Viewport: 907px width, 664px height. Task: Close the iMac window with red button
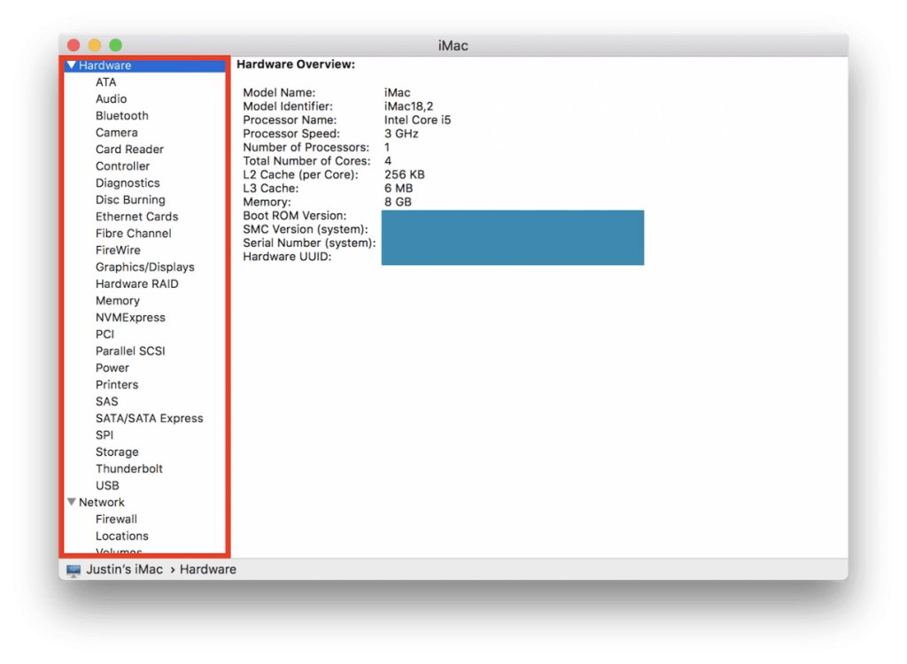[74, 45]
